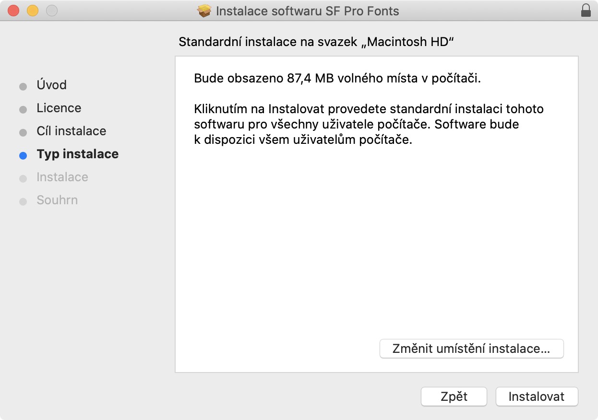
Task: Click the bullet next to Cíl instalace
Action: [23, 132]
